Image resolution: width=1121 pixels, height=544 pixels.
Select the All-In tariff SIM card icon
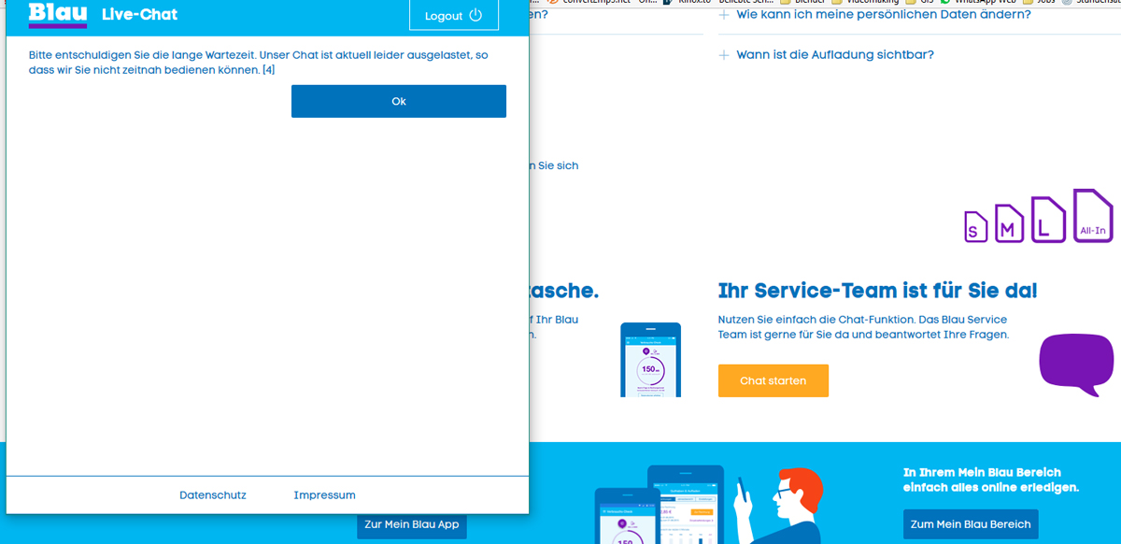(x=1092, y=217)
